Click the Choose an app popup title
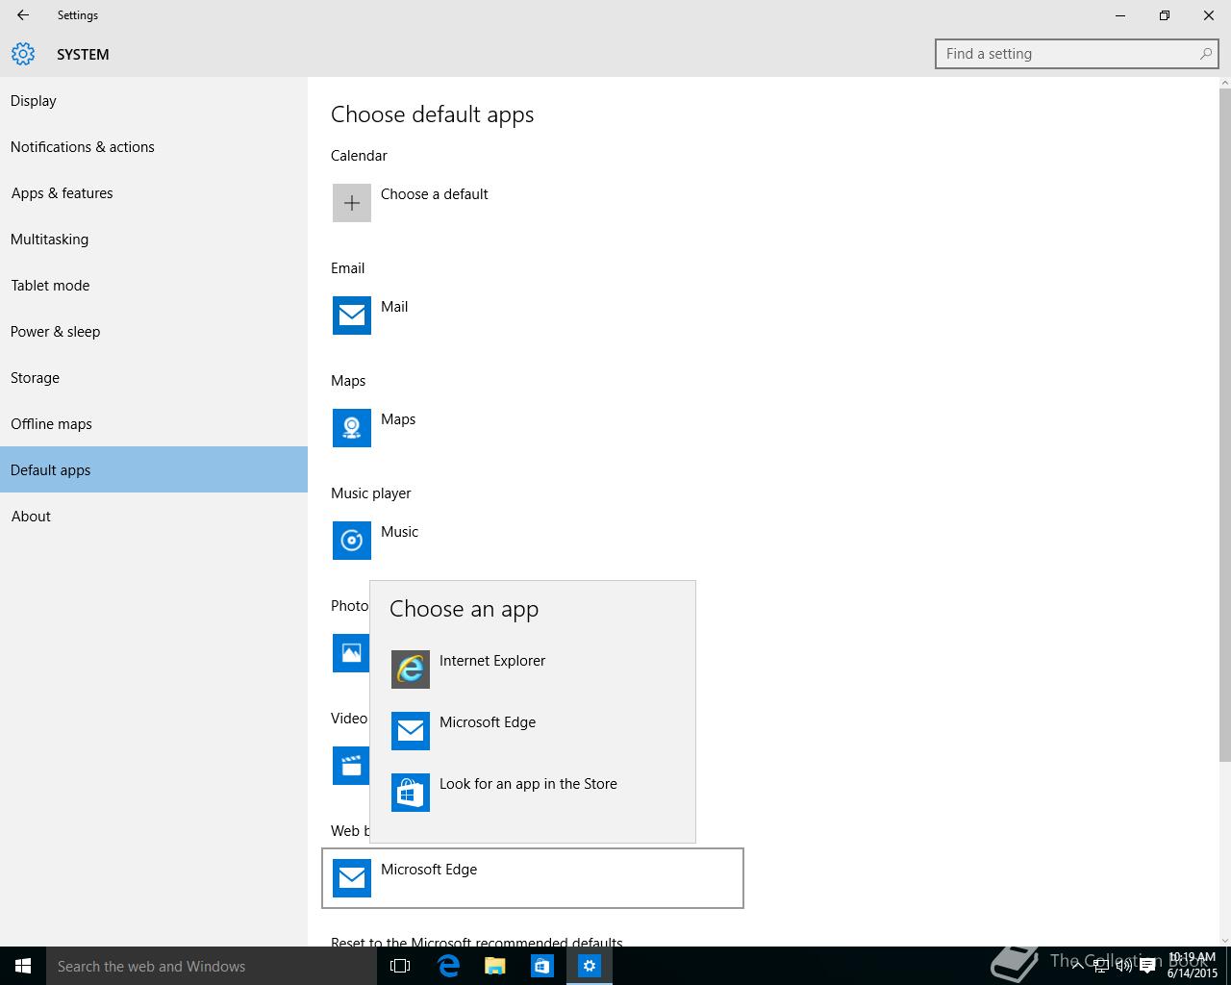This screenshot has width=1231, height=985. click(465, 609)
